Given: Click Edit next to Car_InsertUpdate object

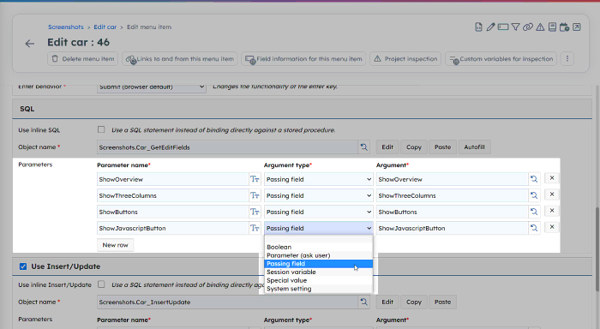Looking at the screenshot, I should coord(387,302).
